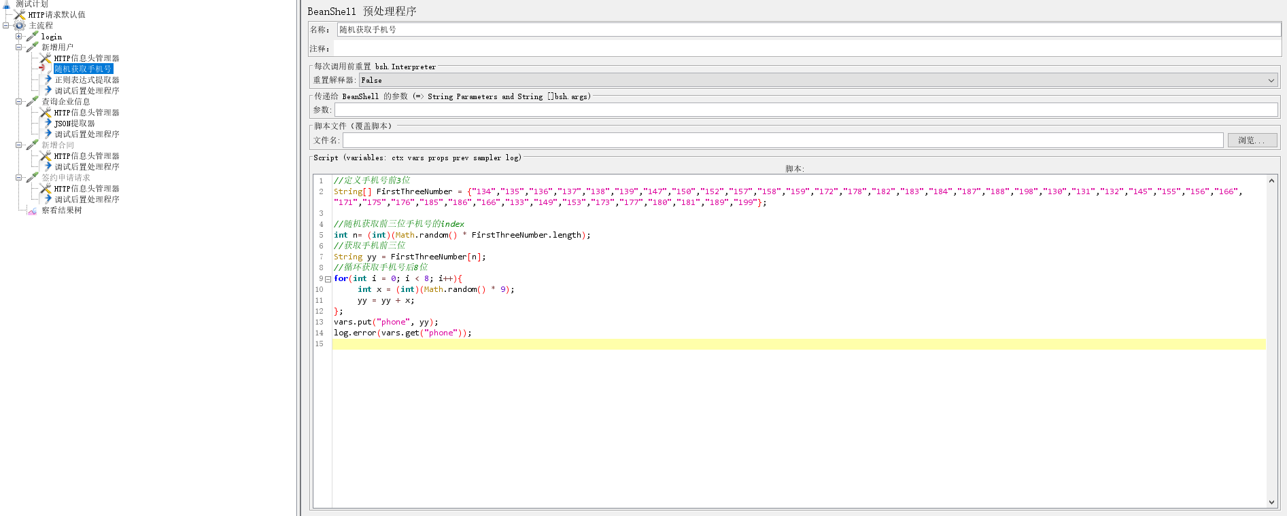Select 调试后置处理程序 label under 新增合同
The height and width of the screenshot is (516, 1287).
tap(87, 166)
